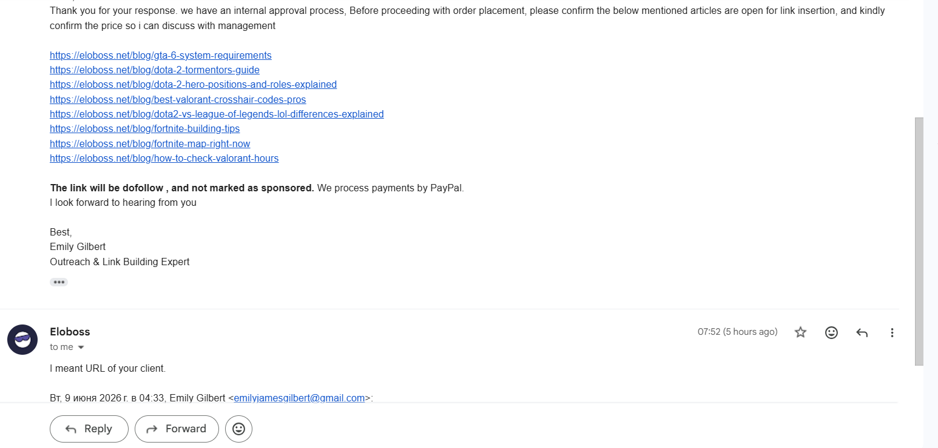Open the fortnite-map-right-now link

[150, 143]
